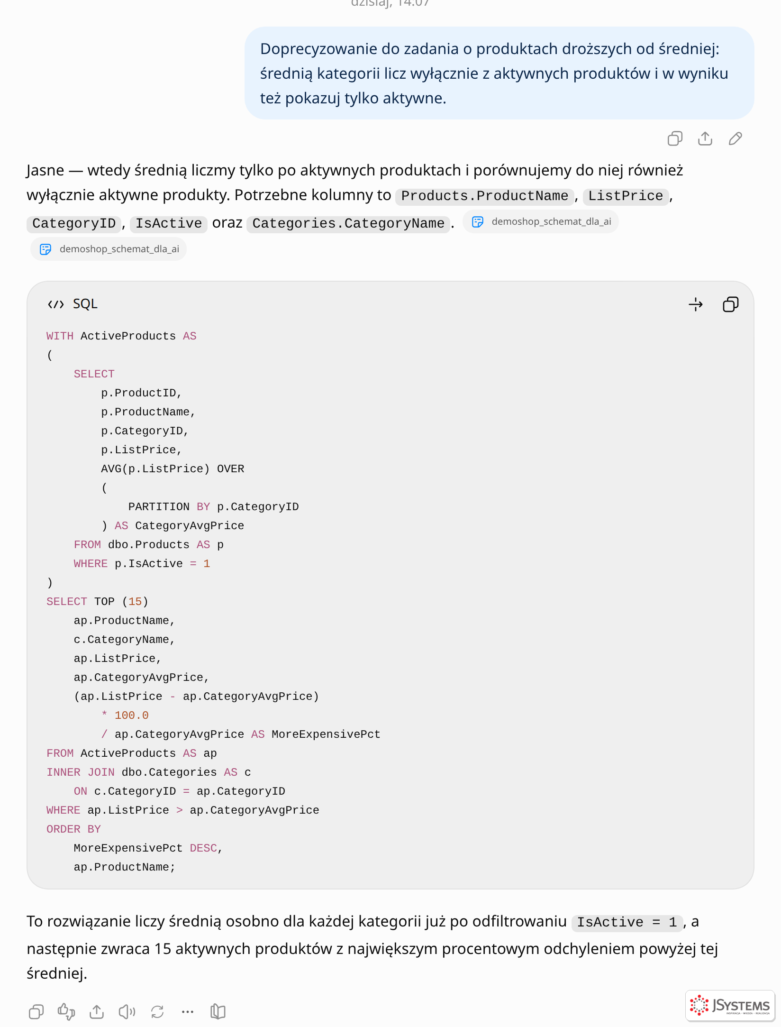
Task: Click the 'SELECT TOP (15)' code line
Action: click(97, 602)
